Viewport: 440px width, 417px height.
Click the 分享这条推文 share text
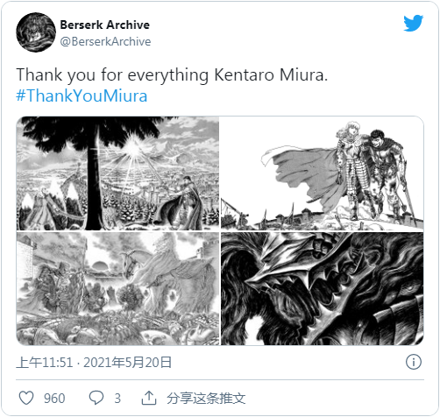[x=206, y=399]
